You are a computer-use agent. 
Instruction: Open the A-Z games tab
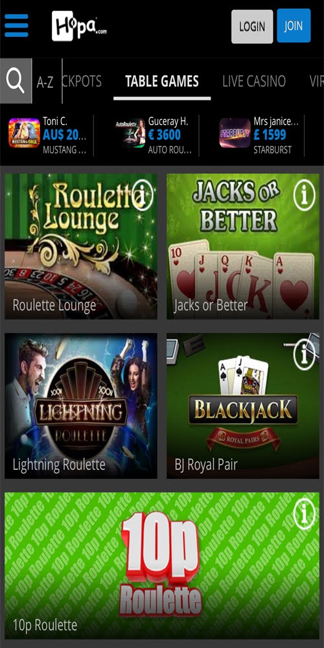(x=45, y=82)
